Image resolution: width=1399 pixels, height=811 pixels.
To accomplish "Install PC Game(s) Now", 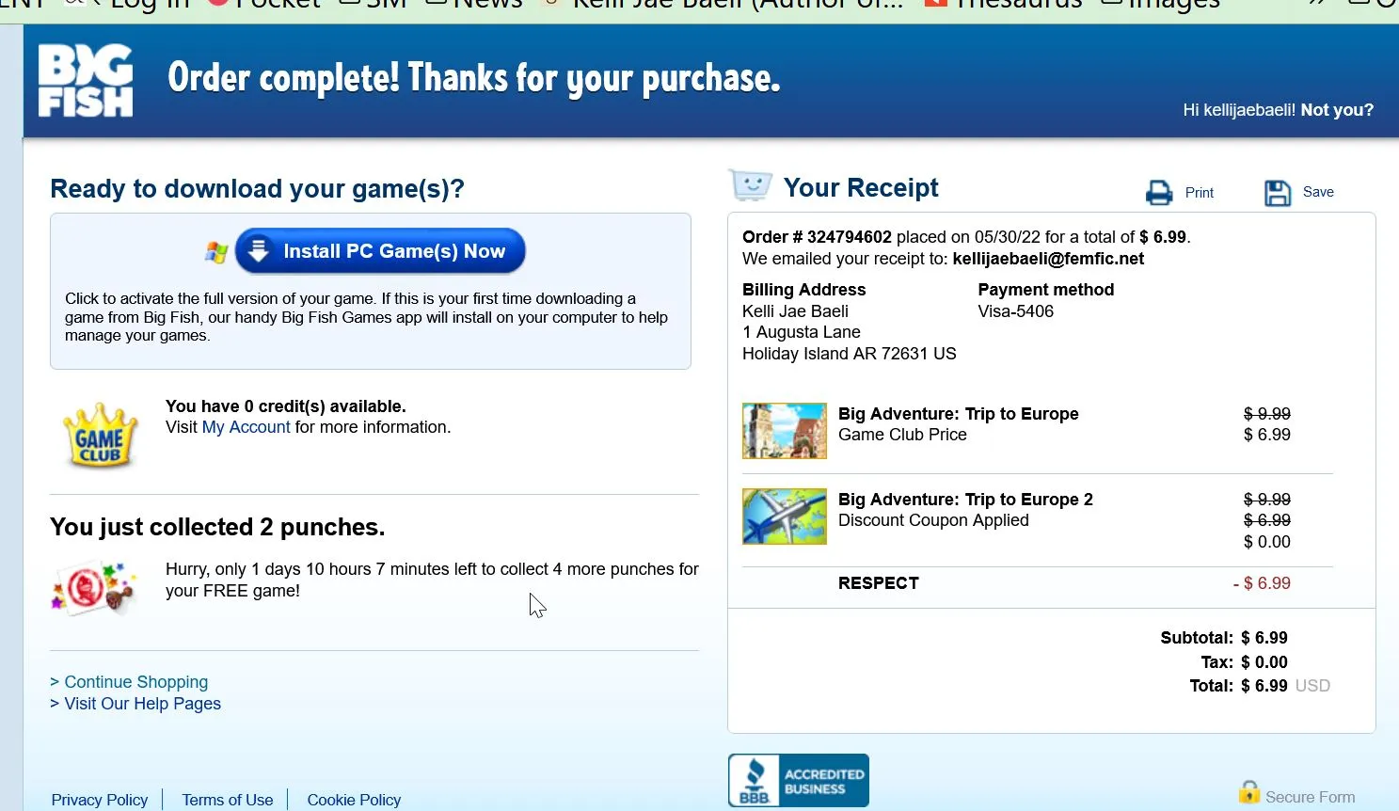I will tap(380, 251).
